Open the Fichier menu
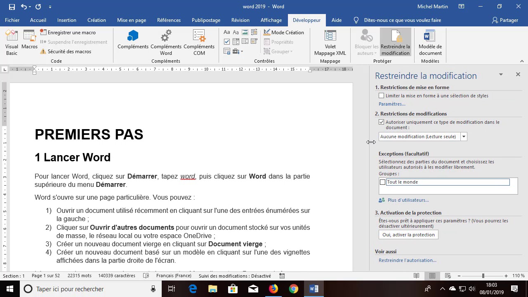Image resolution: width=528 pixels, height=297 pixels. [x=12, y=20]
